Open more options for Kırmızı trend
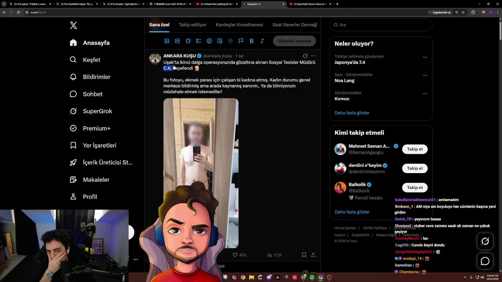502x282 pixels. pos(425,94)
